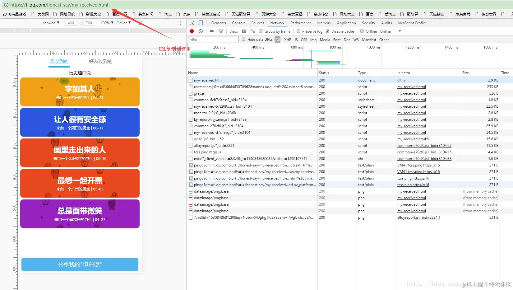Stop network recording with the red button
The width and height of the screenshot is (513, 290).
(192, 31)
